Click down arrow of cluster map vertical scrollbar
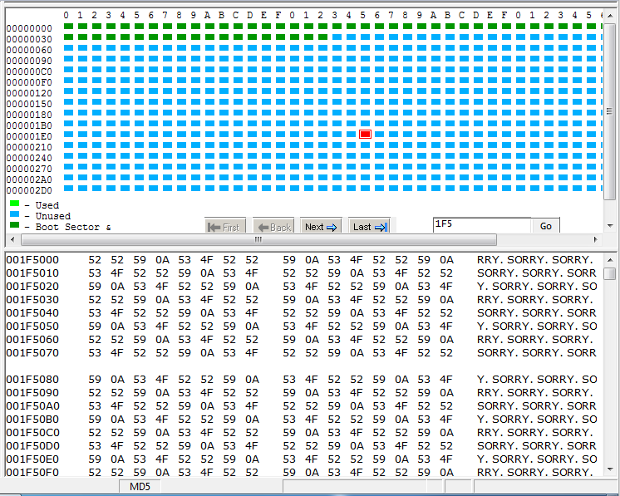The image size is (620, 496). [x=609, y=226]
